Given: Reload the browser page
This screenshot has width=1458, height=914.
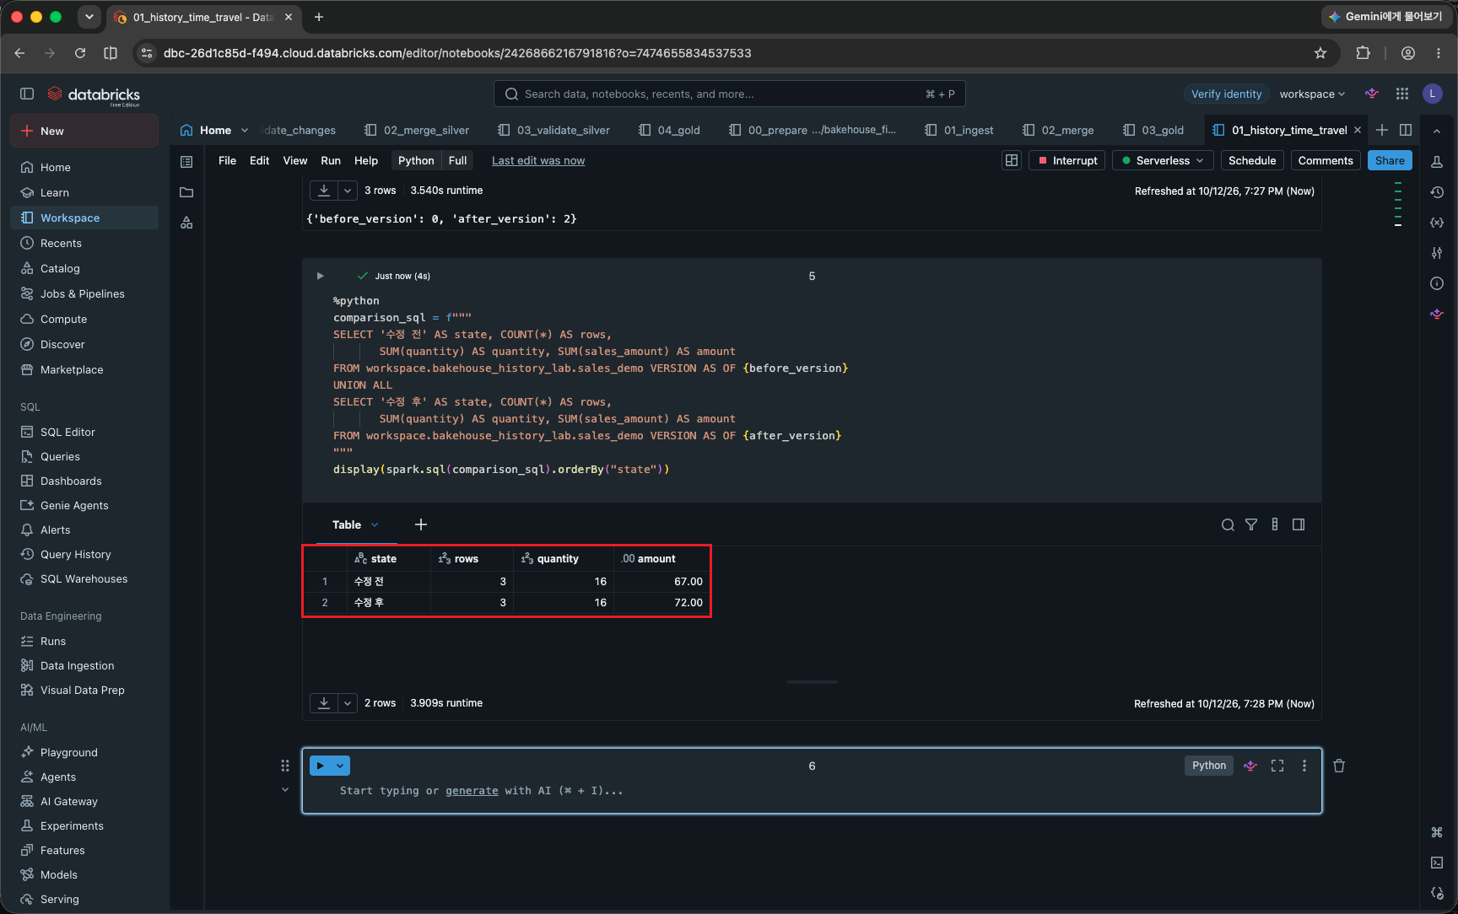Looking at the screenshot, I should click(x=80, y=53).
